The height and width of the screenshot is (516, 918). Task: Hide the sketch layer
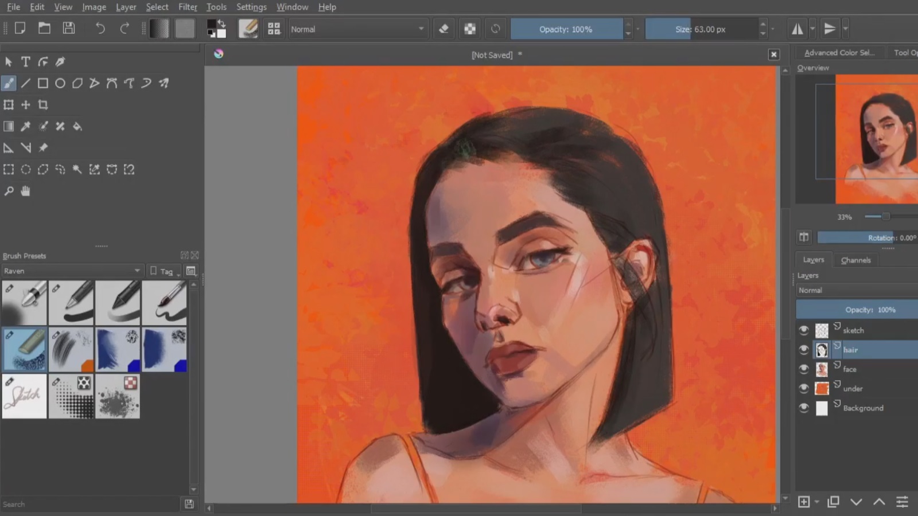click(804, 330)
